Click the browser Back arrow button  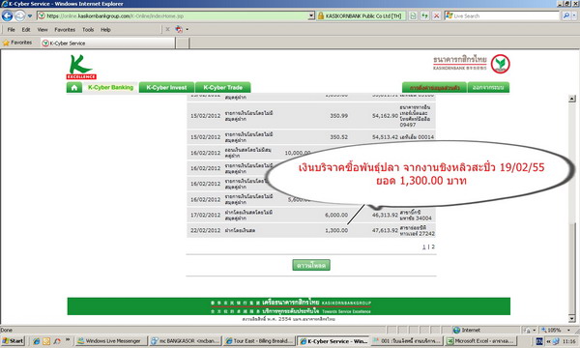click(7, 15)
